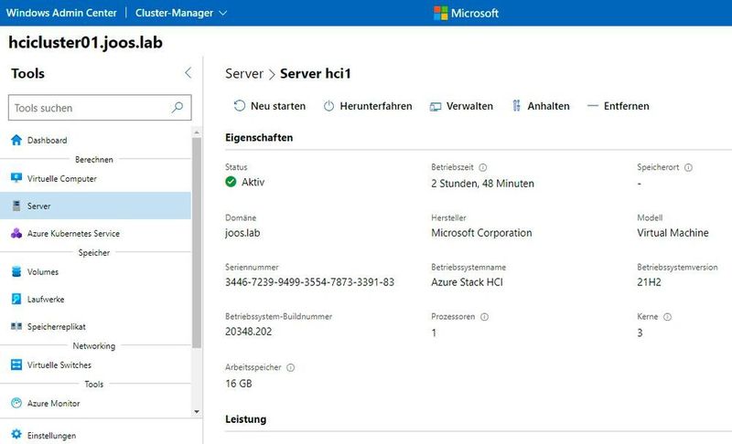Click the joos.lab domain value

click(x=242, y=232)
